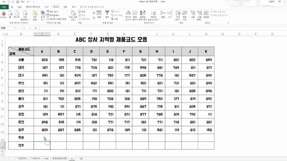This screenshot has height=161, width=287.
Task: Open the Group (그룹) dropdown
Action: 193,16
